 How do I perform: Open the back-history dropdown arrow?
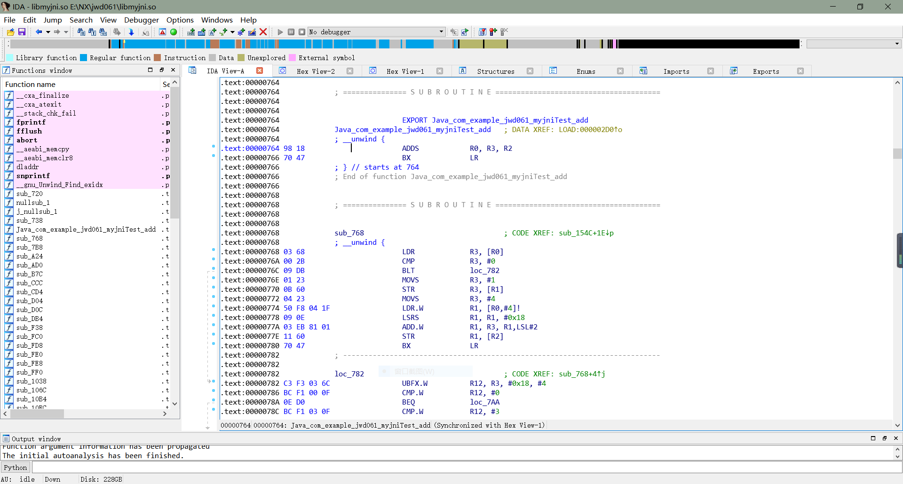click(48, 32)
